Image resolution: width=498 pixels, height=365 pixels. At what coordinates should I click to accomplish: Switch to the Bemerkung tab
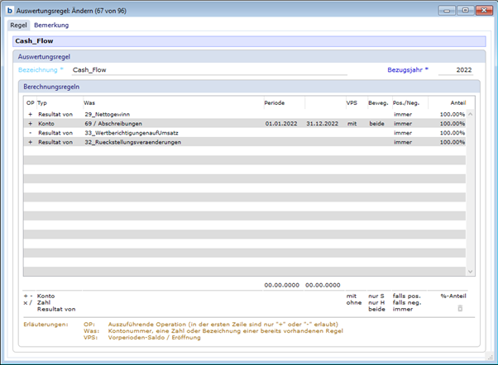[51, 26]
